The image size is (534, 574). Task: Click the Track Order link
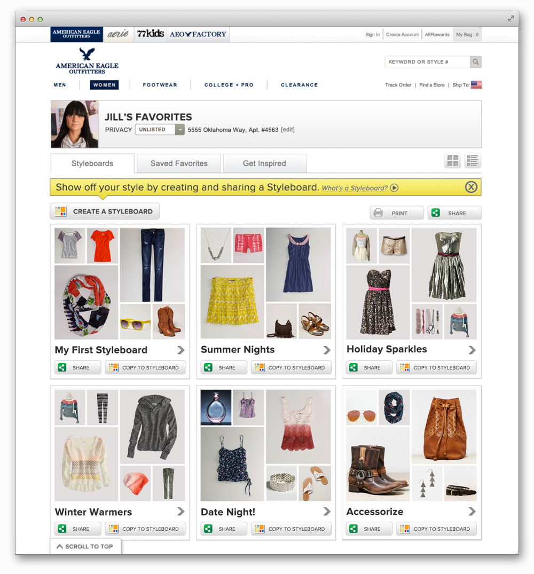tap(398, 85)
